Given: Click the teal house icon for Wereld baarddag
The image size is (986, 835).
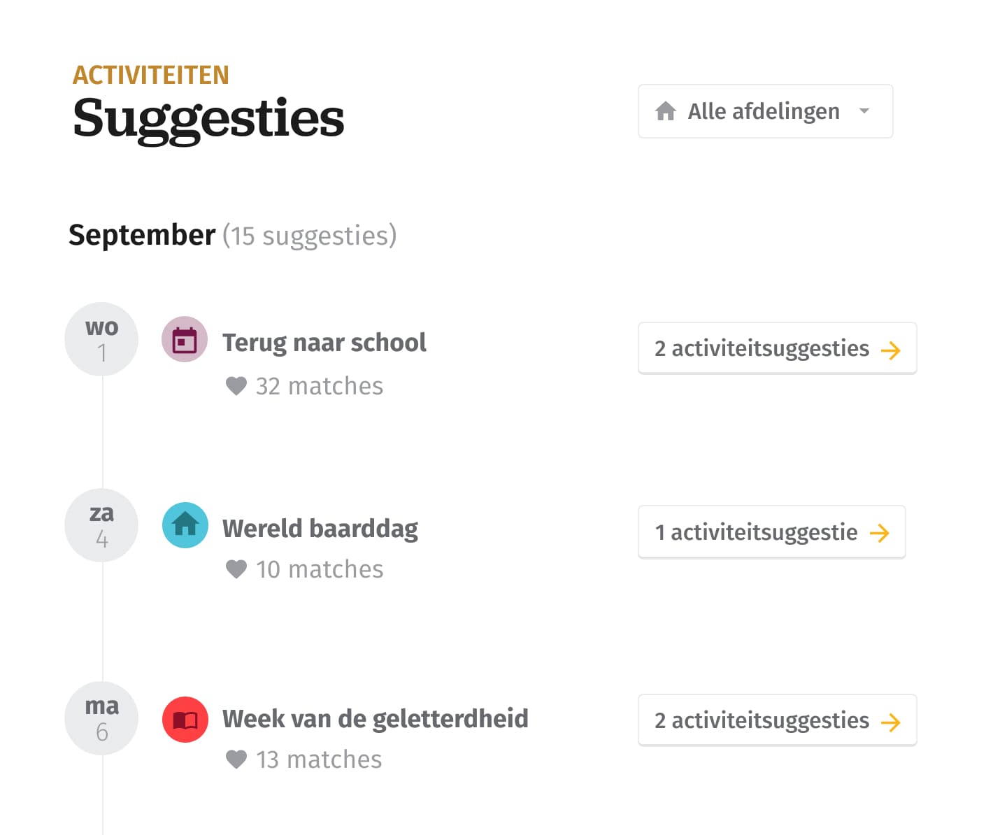Looking at the screenshot, I should coord(185,525).
